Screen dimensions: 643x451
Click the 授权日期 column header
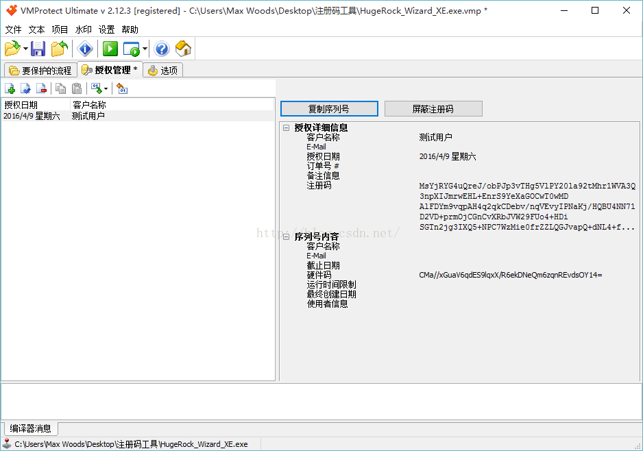[x=36, y=105]
